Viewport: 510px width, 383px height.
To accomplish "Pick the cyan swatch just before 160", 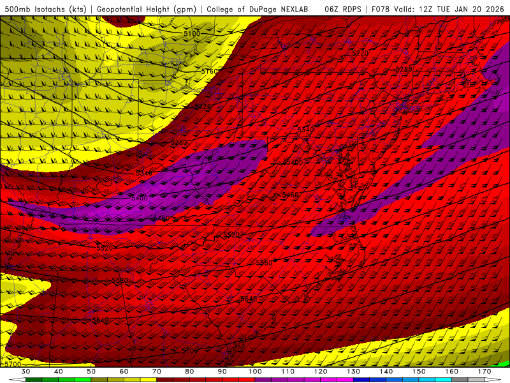I will tap(444, 380).
